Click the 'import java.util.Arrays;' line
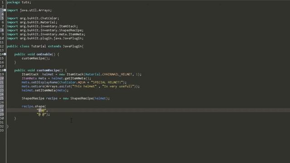 [29, 10]
